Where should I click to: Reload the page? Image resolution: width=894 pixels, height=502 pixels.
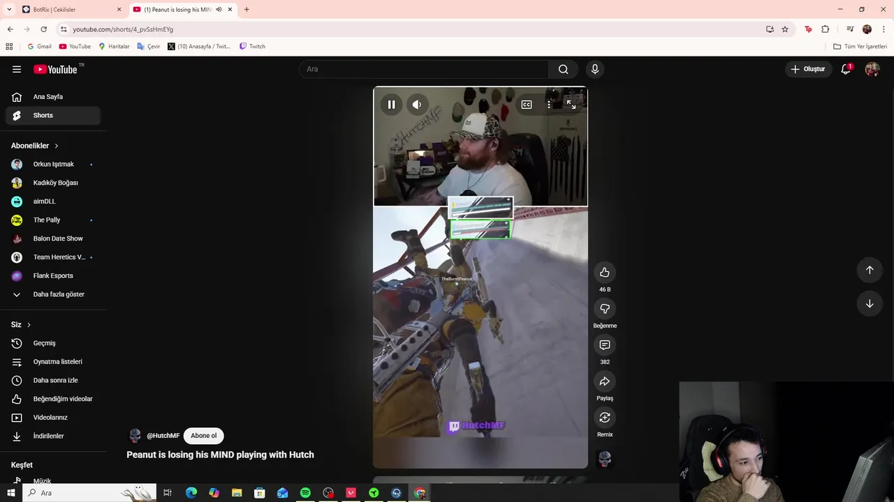click(43, 29)
